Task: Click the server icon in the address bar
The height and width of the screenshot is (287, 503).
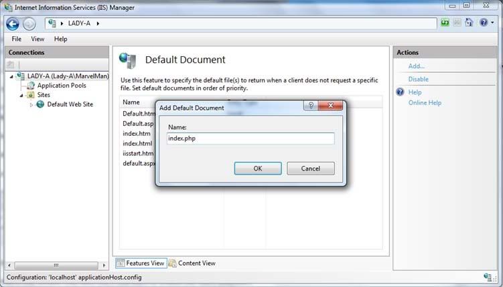Action: tap(52, 23)
